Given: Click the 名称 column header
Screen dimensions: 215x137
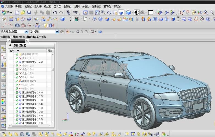Looking at the screenshot, I should [12, 50].
